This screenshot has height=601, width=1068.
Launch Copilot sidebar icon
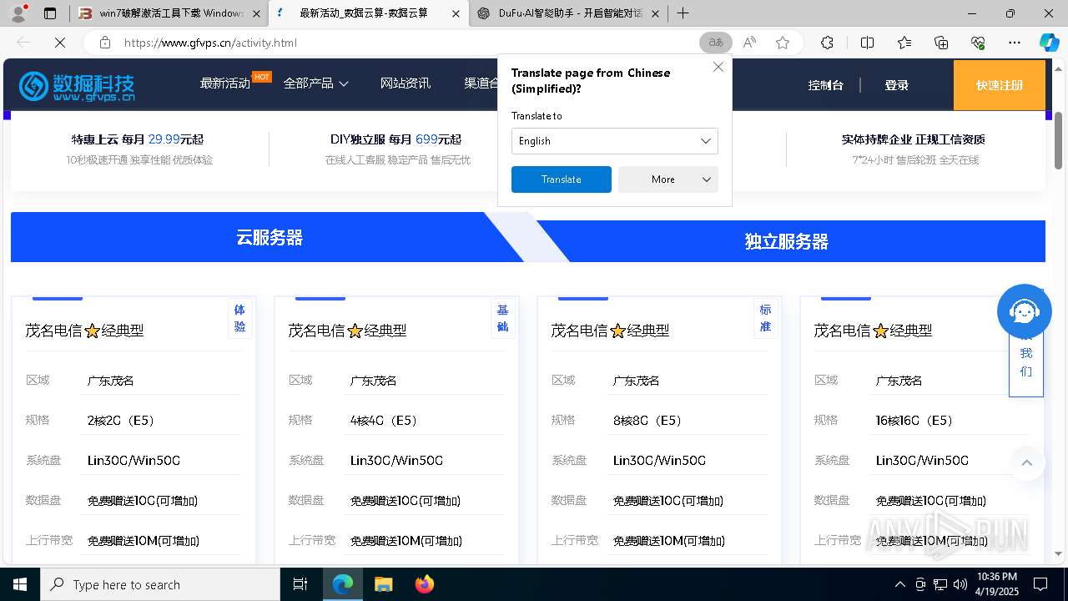pos(1049,43)
